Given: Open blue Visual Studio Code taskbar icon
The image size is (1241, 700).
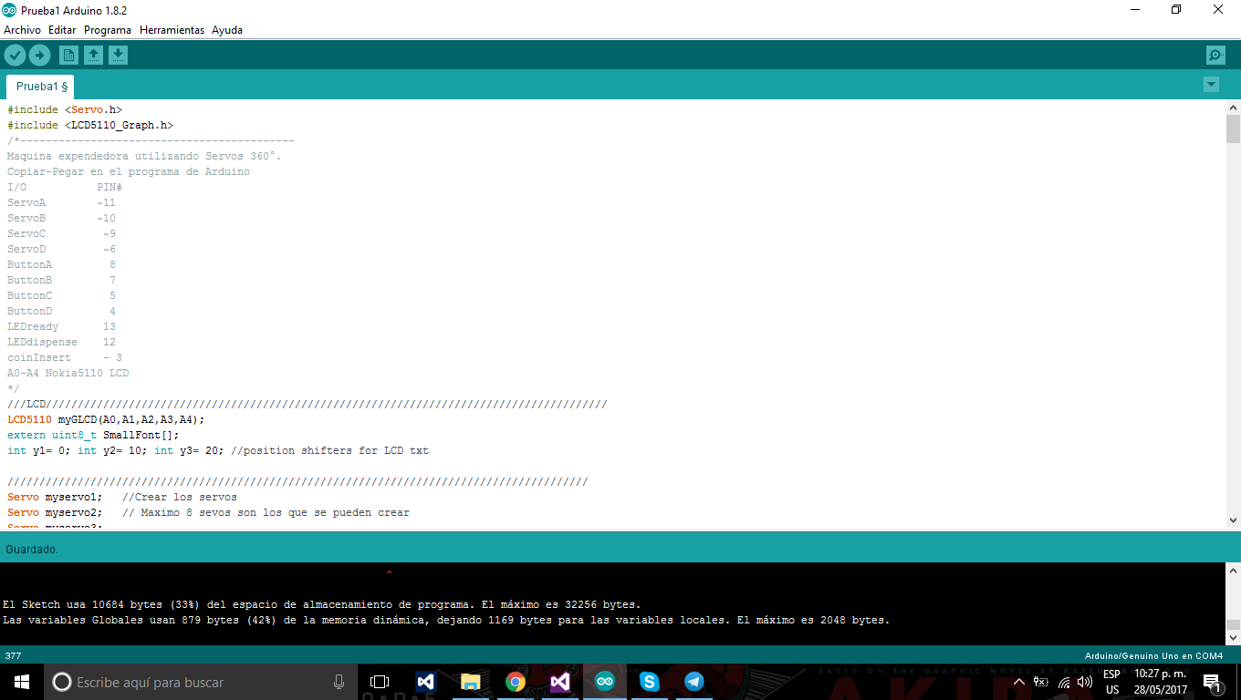Looking at the screenshot, I should (425, 682).
